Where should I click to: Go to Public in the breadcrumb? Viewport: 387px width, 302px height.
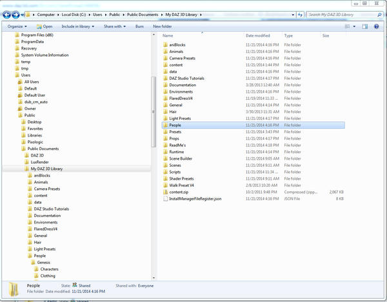(x=115, y=15)
